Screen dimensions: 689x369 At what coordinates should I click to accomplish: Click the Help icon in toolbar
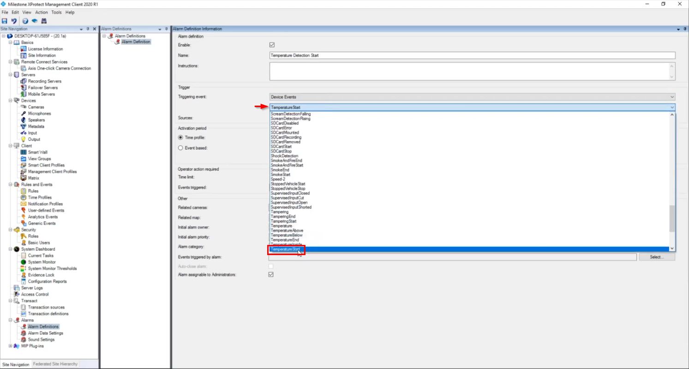coord(25,21)
